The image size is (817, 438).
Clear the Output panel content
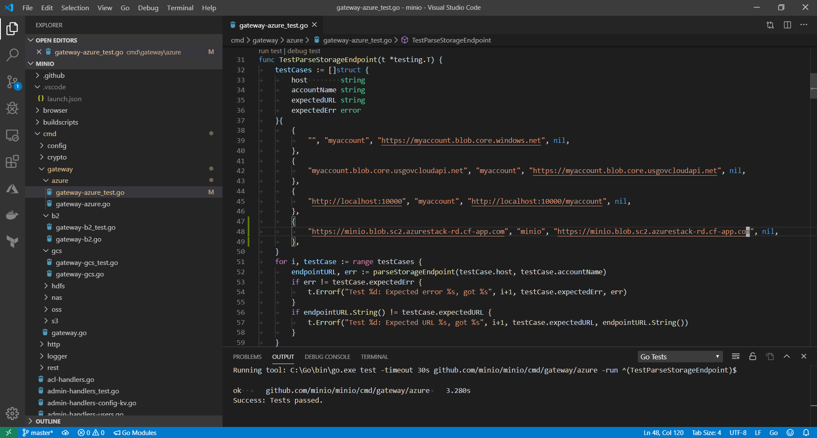click(x=736, y=356)
